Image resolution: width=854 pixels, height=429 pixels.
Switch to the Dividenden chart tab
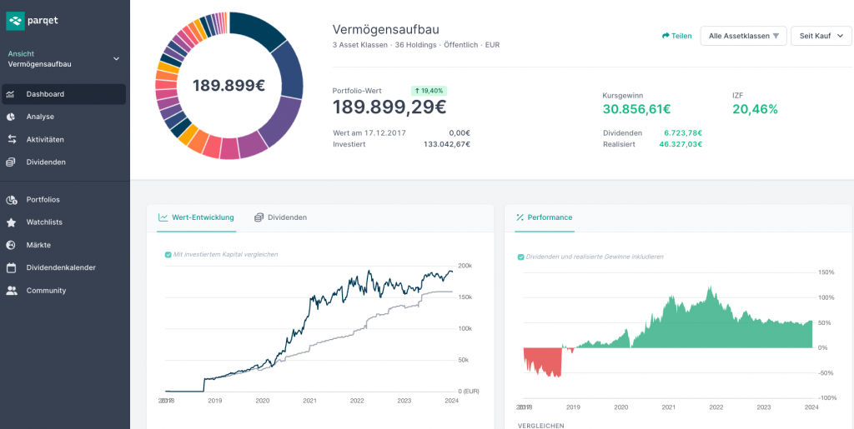pos(281,217)
